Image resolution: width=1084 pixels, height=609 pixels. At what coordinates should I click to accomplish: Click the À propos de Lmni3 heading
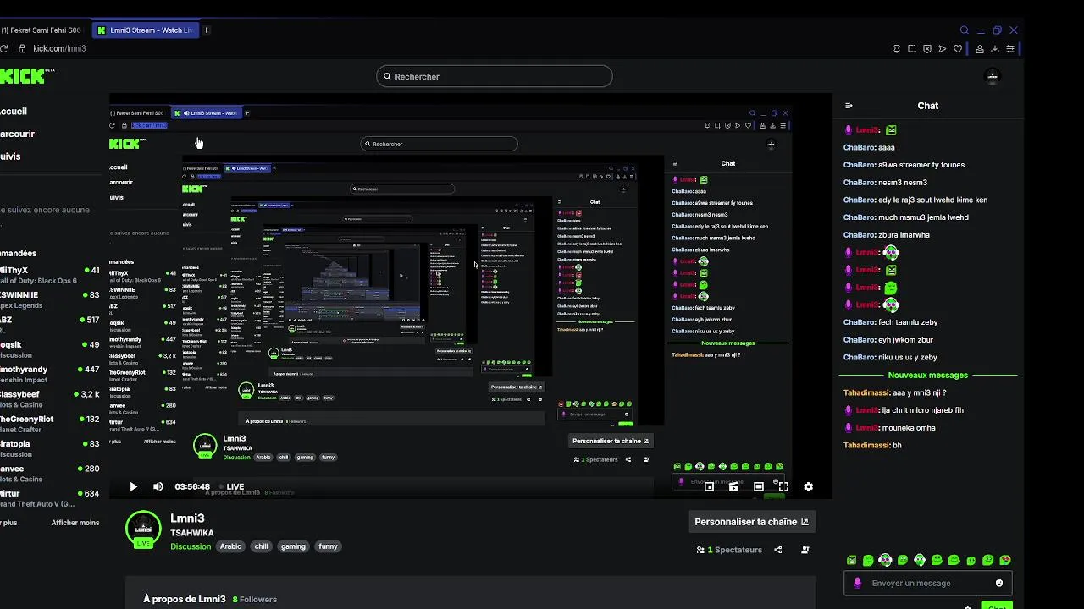pos(185,599)
